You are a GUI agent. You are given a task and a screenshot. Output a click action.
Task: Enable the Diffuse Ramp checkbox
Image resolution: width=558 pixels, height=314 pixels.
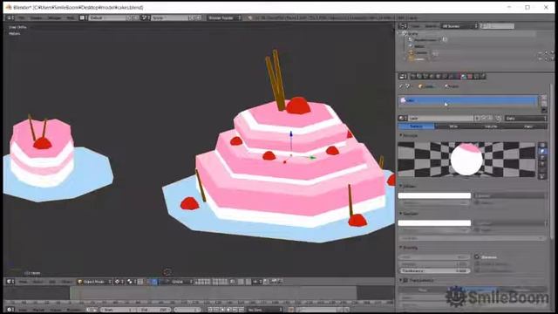pos(477,202)
